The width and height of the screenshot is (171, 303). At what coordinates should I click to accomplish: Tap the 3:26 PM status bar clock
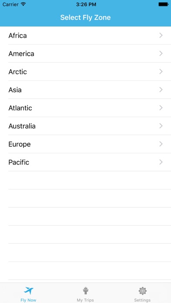click(x=86, y=4)
